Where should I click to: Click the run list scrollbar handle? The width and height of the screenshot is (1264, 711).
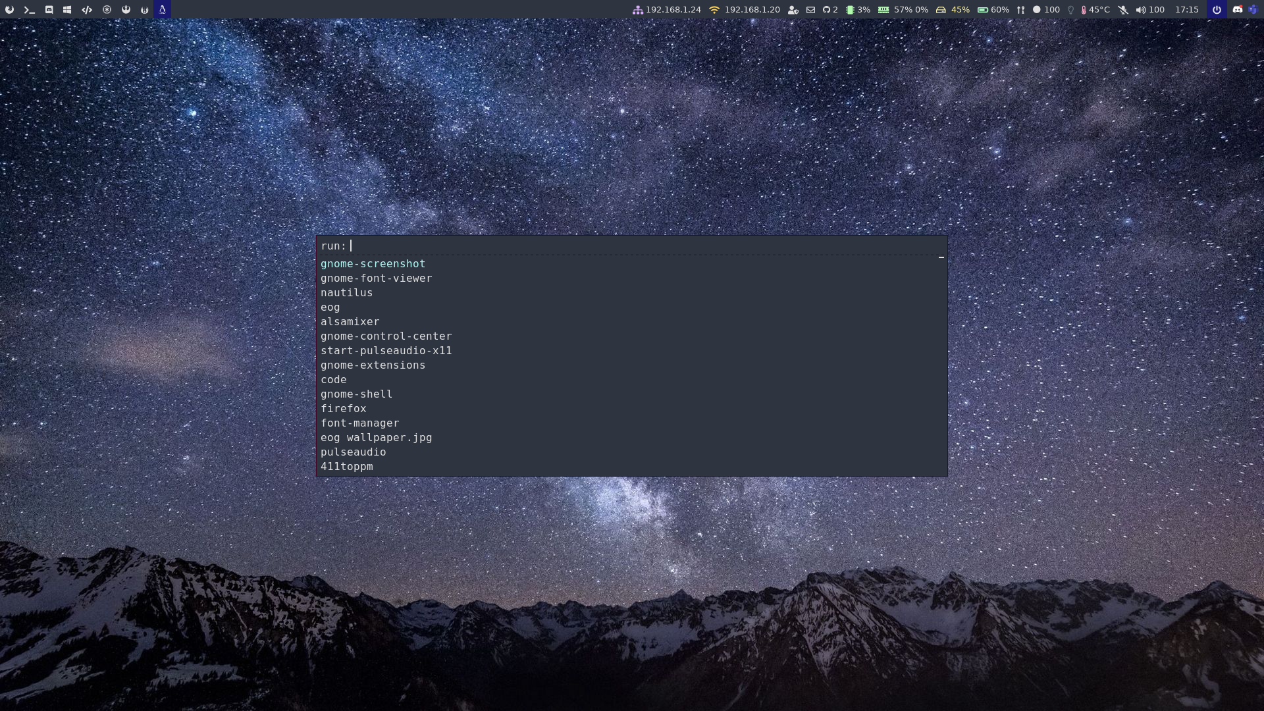[941, 257]
